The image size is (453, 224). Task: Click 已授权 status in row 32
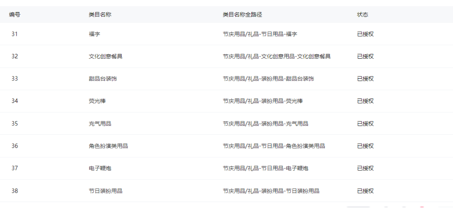pyautogui.click(x=365, y=57)
